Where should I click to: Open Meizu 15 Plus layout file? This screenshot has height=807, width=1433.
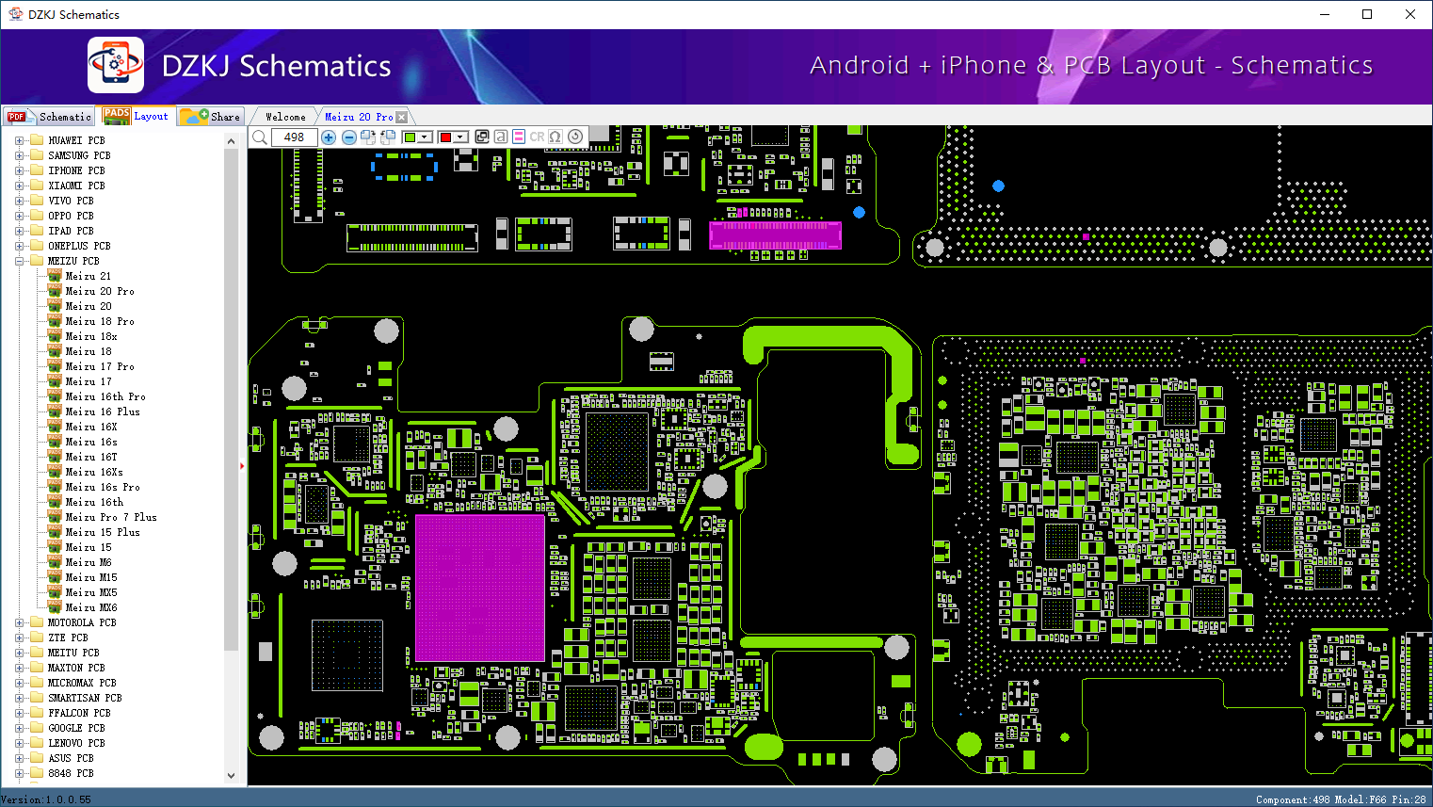point(103,532)
